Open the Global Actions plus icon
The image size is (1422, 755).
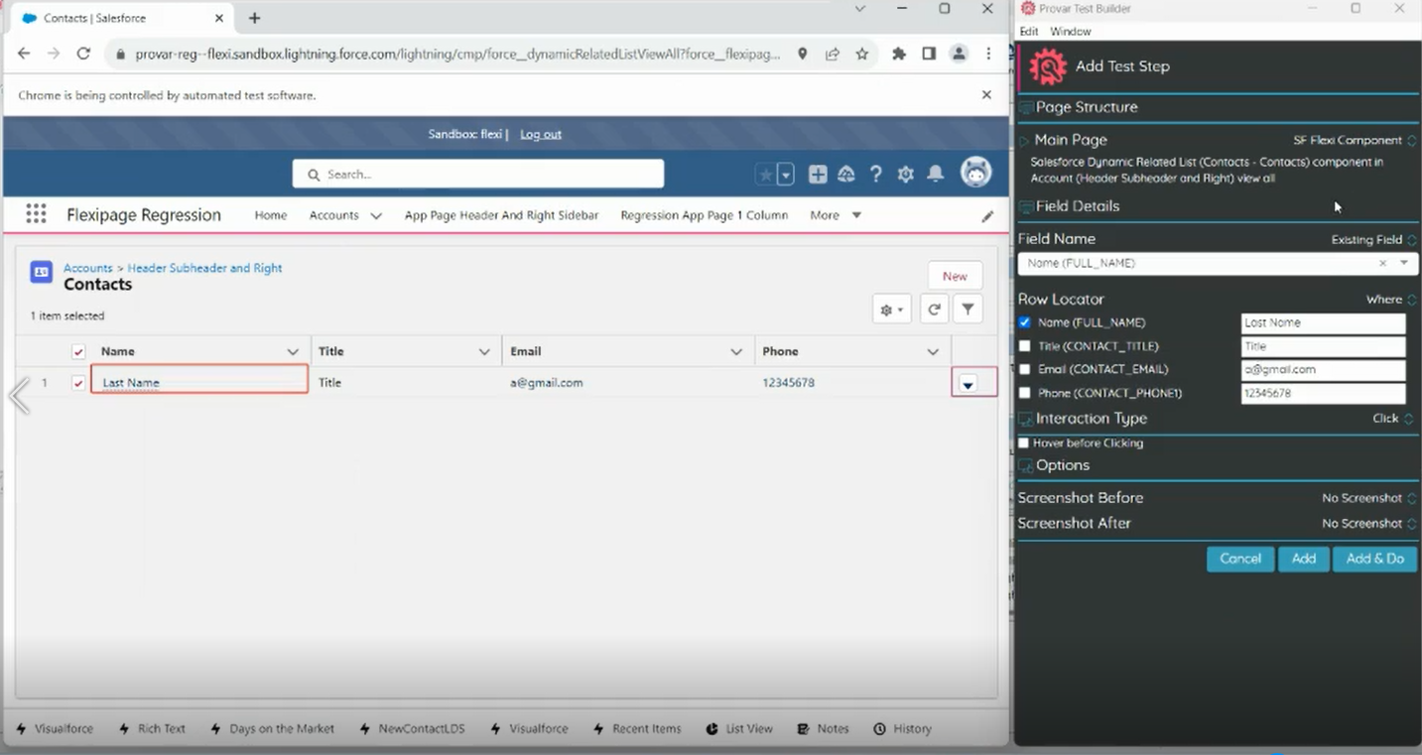click(x=818, y=175)
